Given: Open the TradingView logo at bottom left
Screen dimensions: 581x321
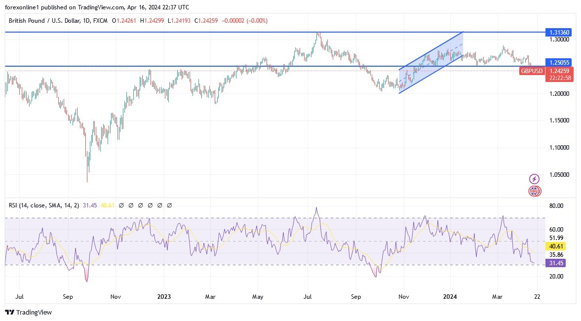Looking at the screenshot, I should click(29, 312).
